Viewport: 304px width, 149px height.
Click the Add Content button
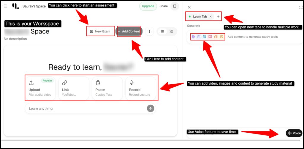pos(129,31)
